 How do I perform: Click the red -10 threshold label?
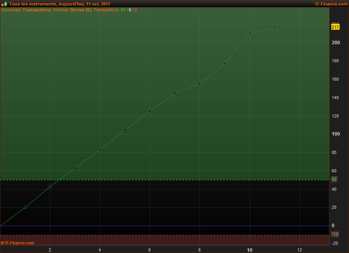coord(335,235)
